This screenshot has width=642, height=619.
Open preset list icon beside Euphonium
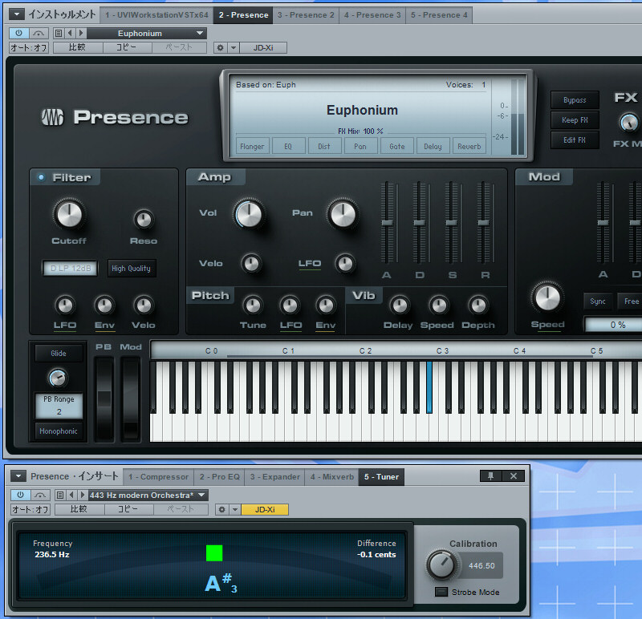[x=59, y=33]
